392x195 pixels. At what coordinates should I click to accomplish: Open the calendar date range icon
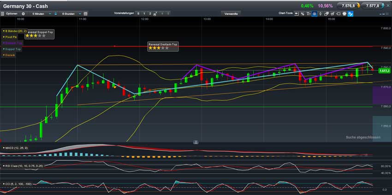click(x=85, y=14)
